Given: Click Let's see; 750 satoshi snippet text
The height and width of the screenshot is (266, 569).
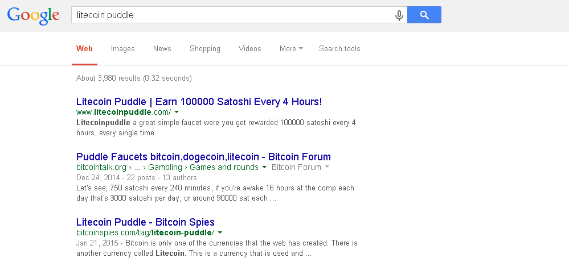Looking at the screenshot, I should click(x=215, y=193).
